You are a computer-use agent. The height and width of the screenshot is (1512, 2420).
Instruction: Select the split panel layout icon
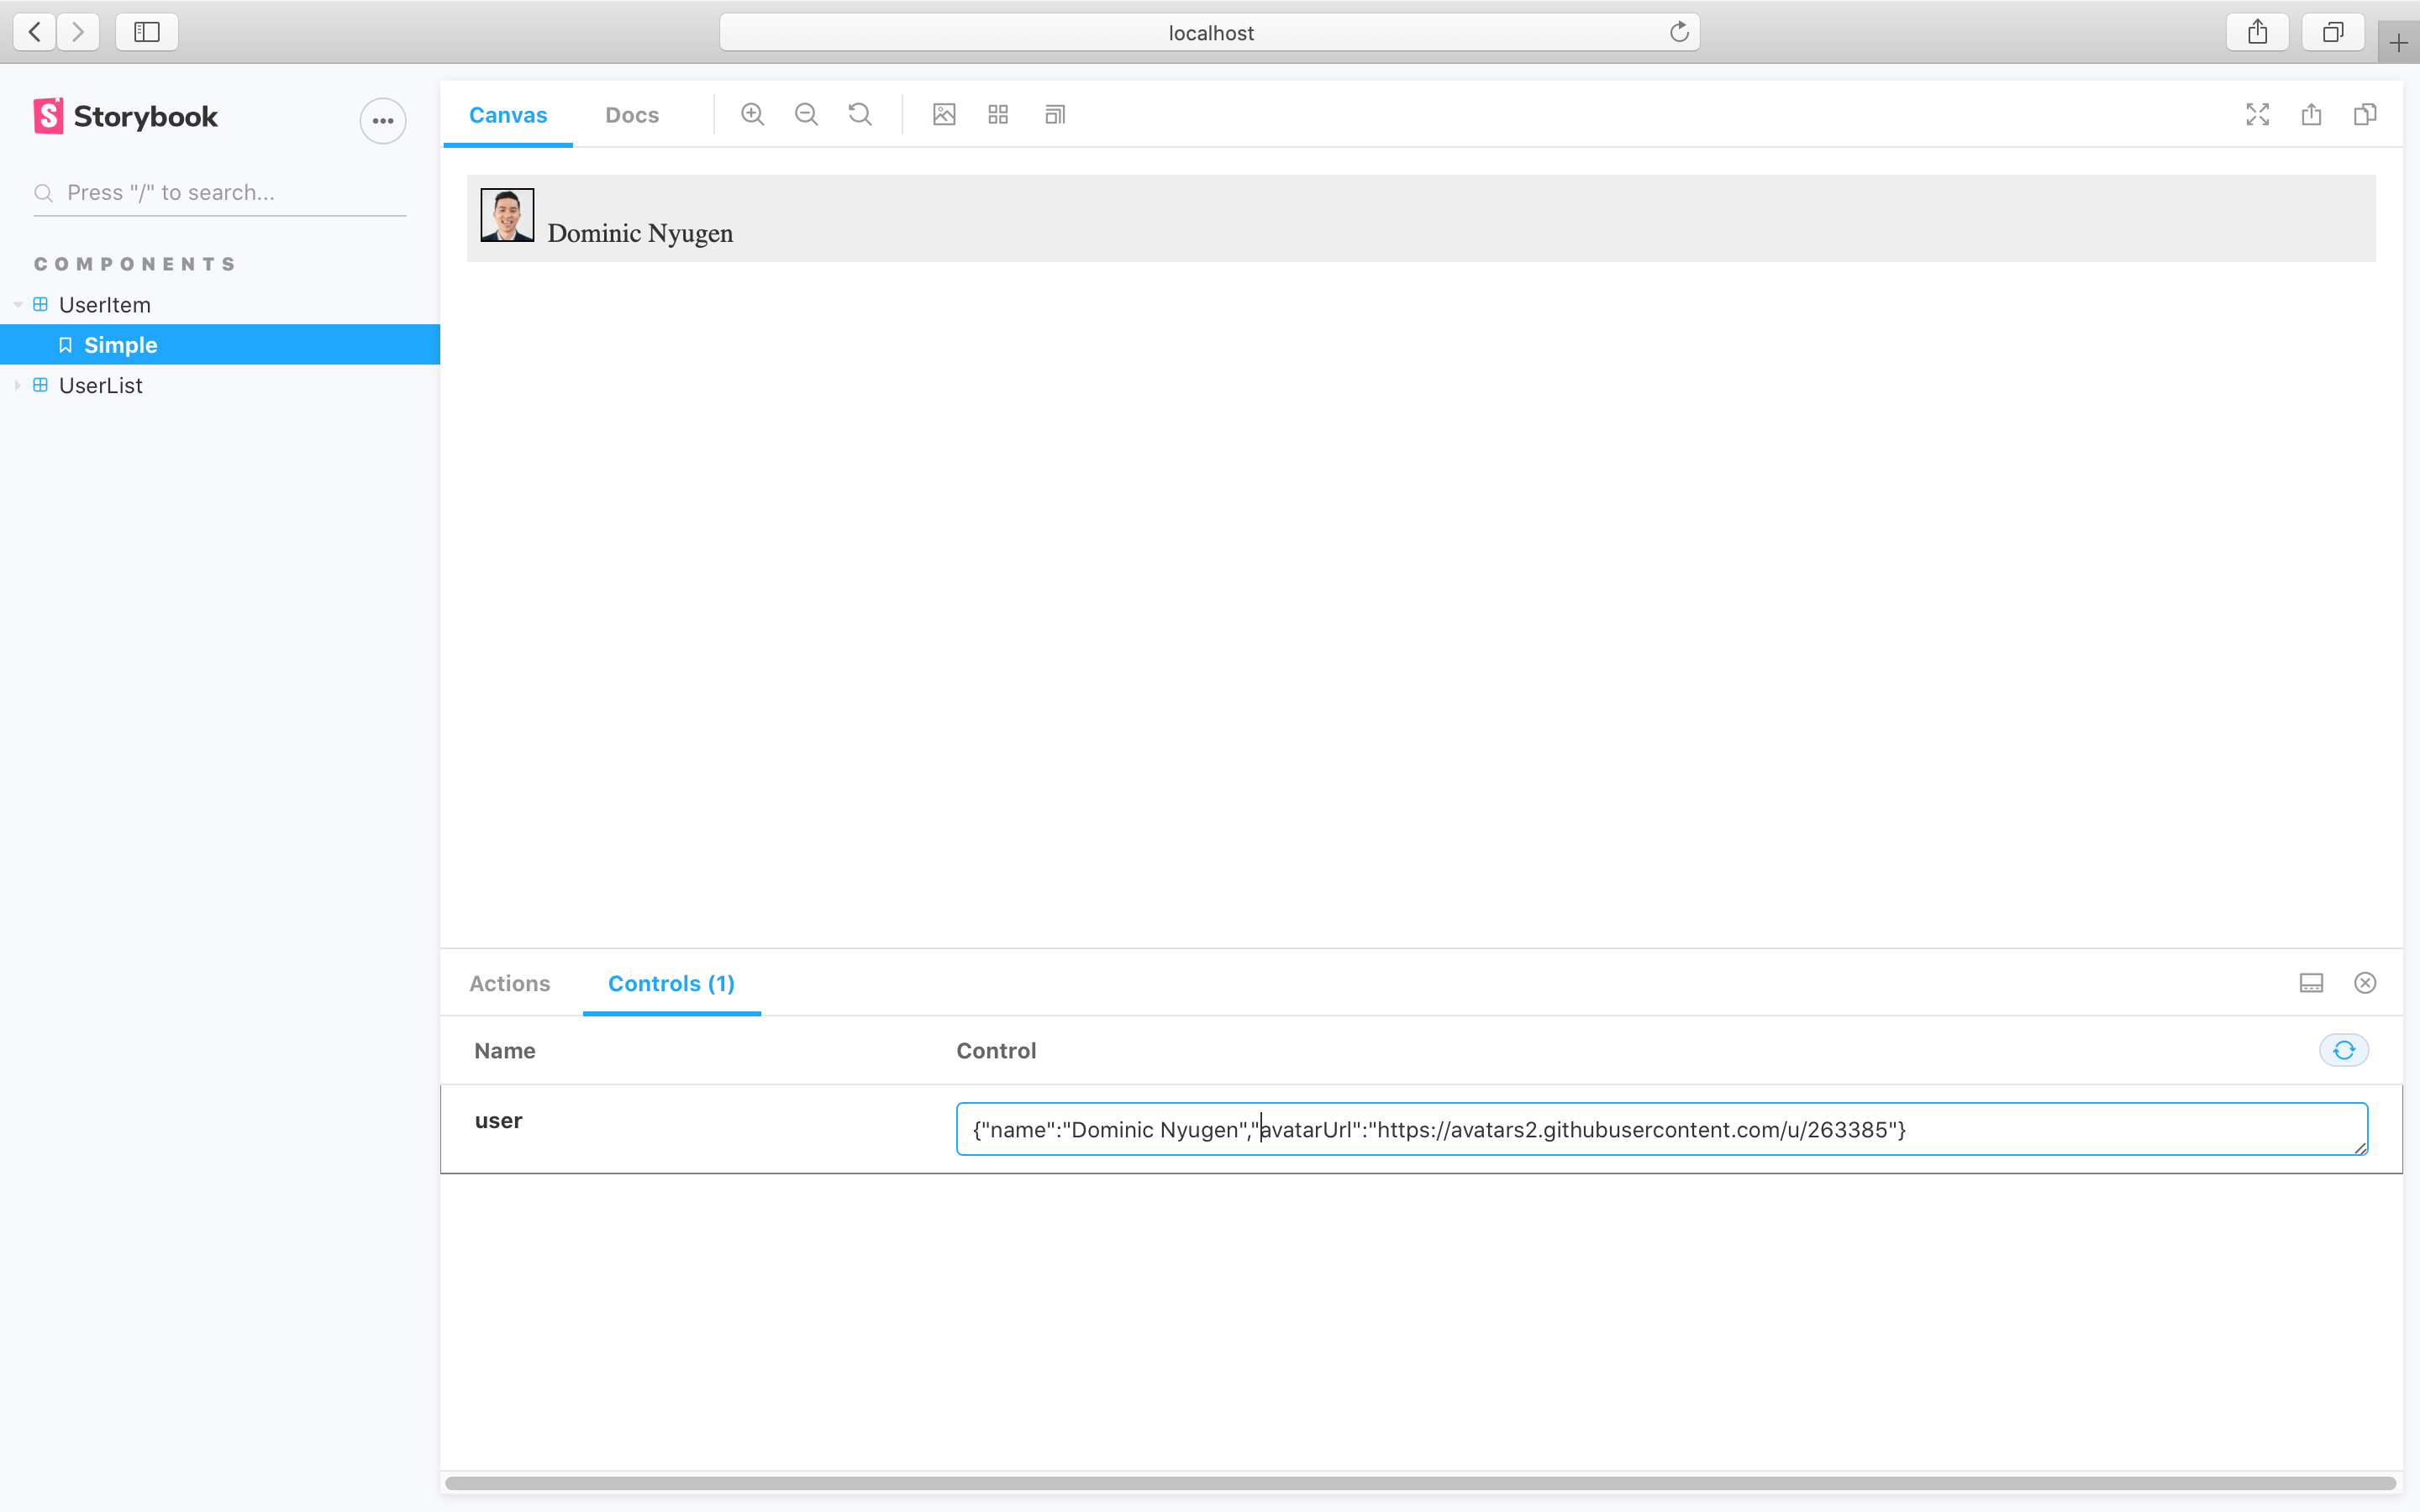(2312, 983)
